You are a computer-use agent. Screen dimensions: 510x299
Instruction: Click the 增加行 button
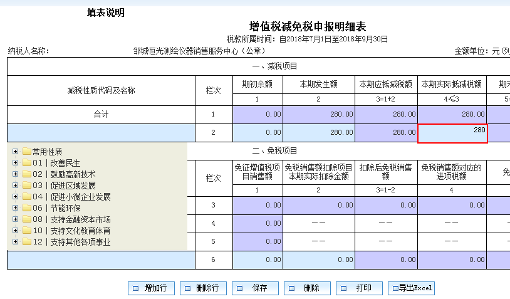151,288
